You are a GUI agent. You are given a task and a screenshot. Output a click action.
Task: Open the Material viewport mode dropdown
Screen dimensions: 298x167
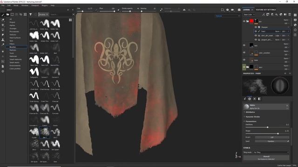228,16
